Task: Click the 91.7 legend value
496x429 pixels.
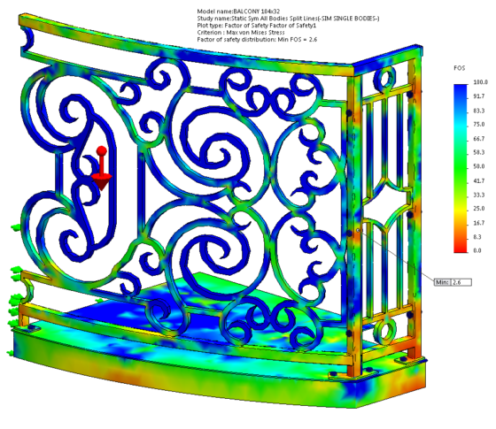Action: (478, 96)
